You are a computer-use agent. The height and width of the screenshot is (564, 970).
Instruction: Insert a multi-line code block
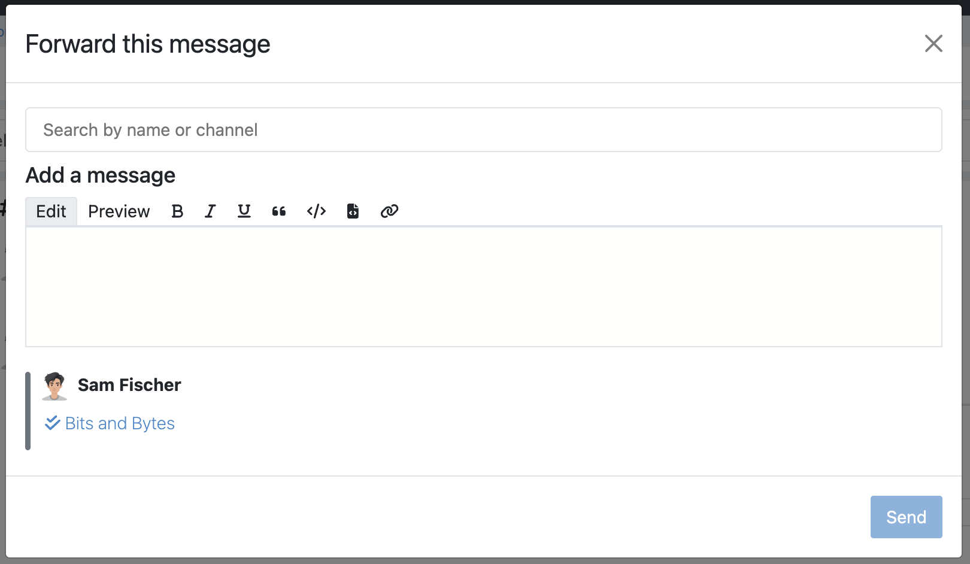(x=353, y=211)
